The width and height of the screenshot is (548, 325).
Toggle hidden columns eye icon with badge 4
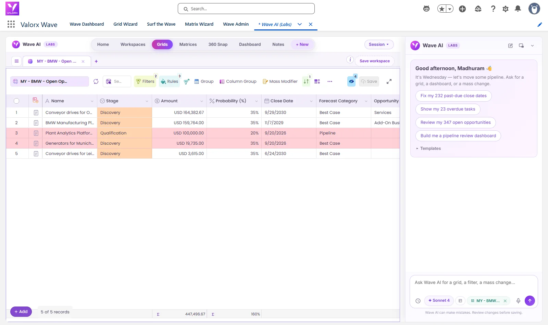click(x=351, y=81)
